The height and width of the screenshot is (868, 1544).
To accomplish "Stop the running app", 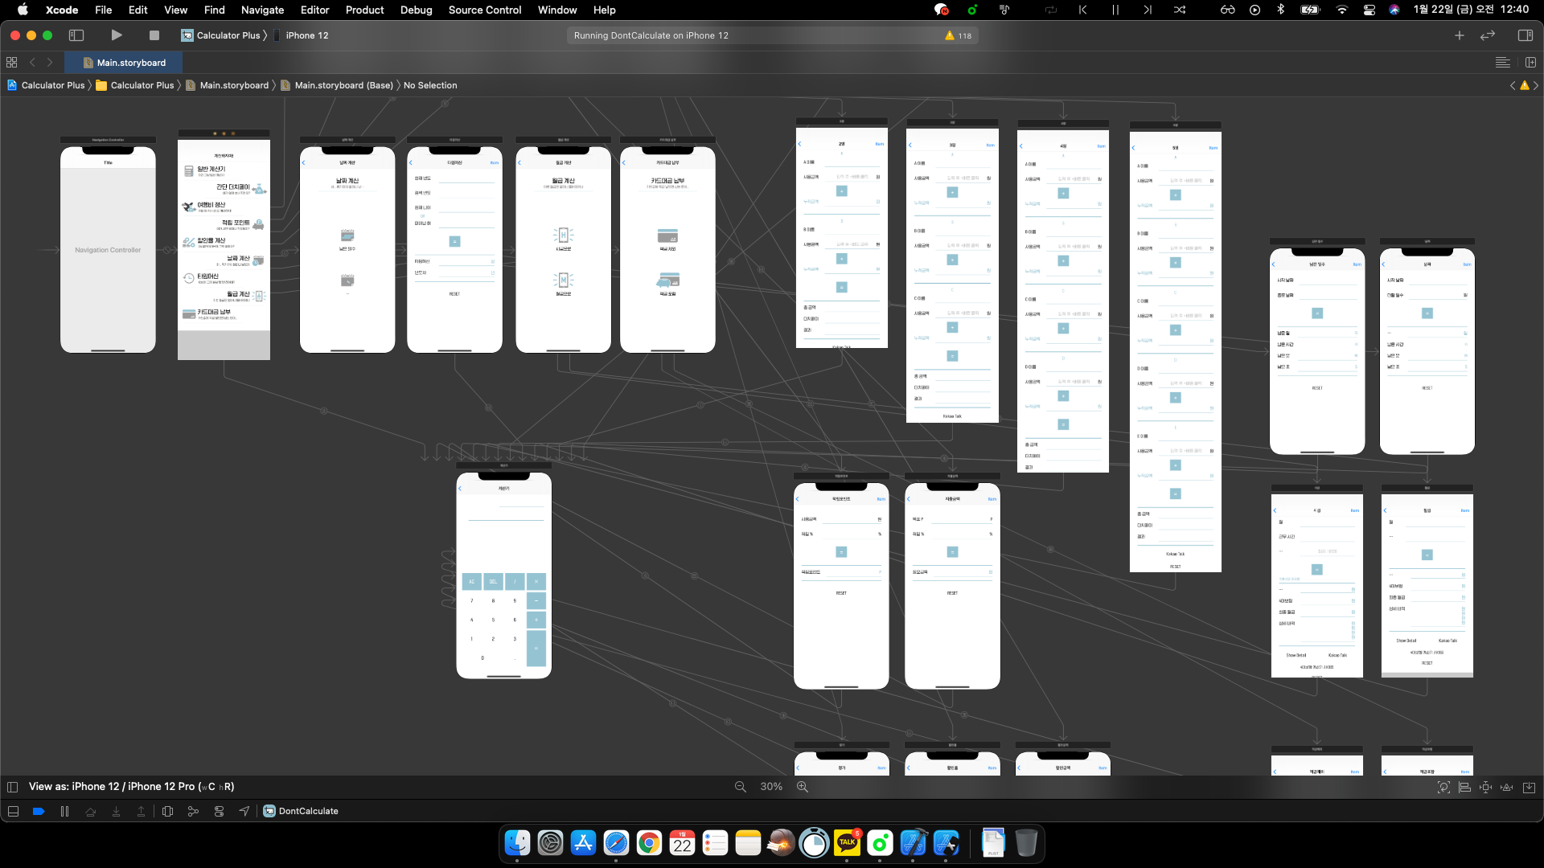I will point(154,35).
